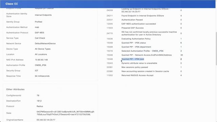Select the Authorization Profile value CMDB_iPSK
Viewport: 217px width, 122px height.
(x=41, y=65)
